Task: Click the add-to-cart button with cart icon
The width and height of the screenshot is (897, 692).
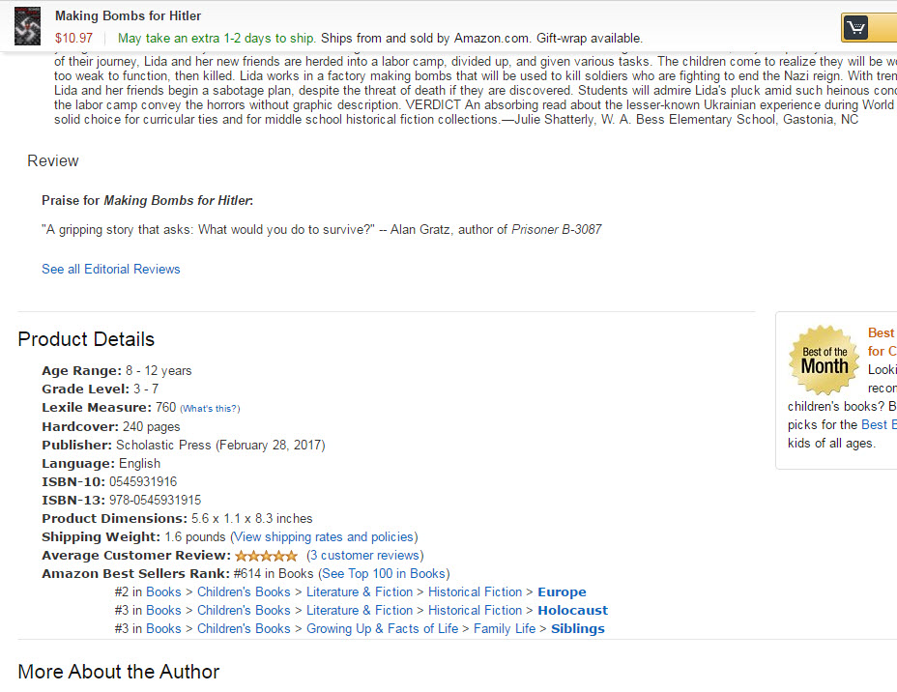Action: tap(869, 27)
